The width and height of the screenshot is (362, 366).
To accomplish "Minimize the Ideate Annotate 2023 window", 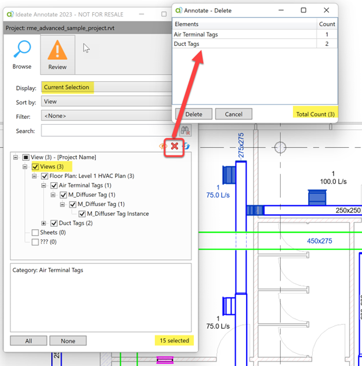I will click(142, 14).
